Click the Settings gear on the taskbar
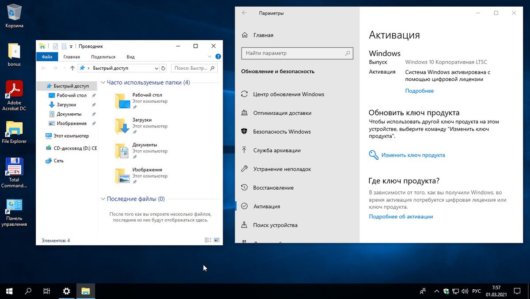 67,291
